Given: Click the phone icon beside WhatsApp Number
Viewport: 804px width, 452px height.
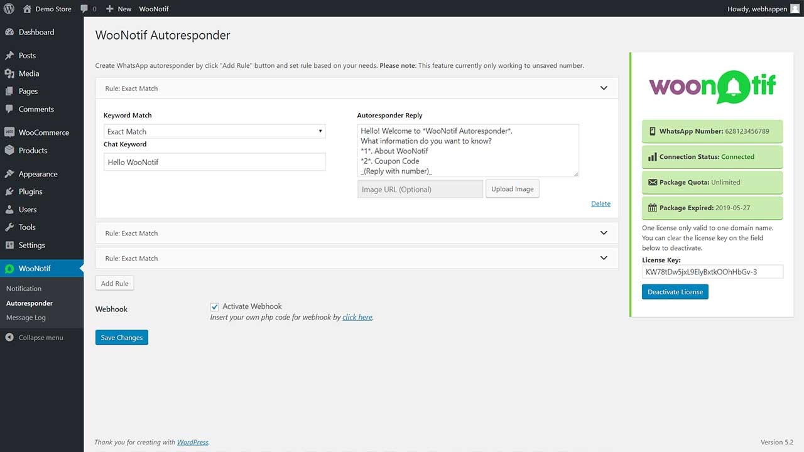Looking at the screenshot, I should click(x=653, y=131).
